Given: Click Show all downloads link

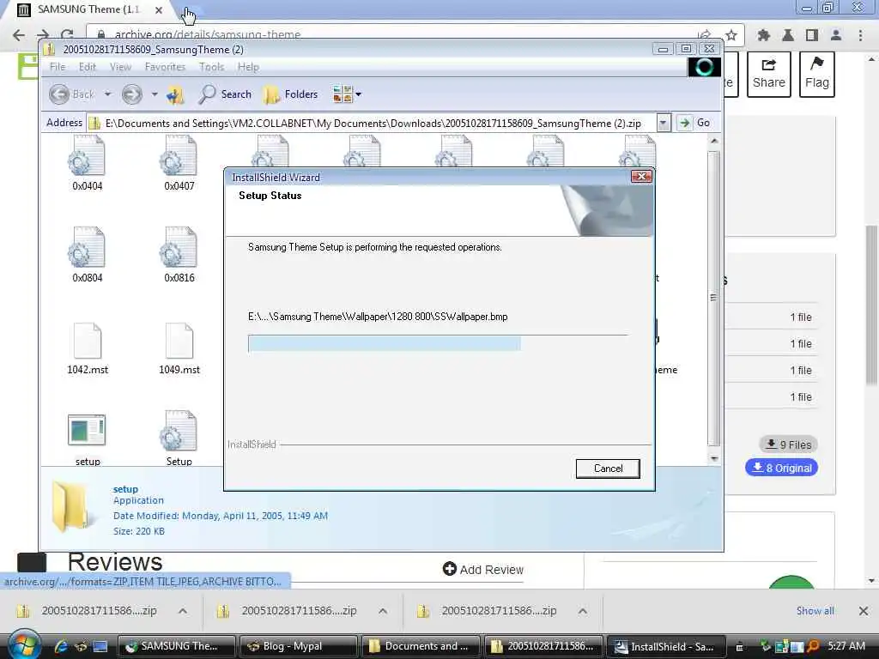Looking at the screenshot, I should 815,611.
